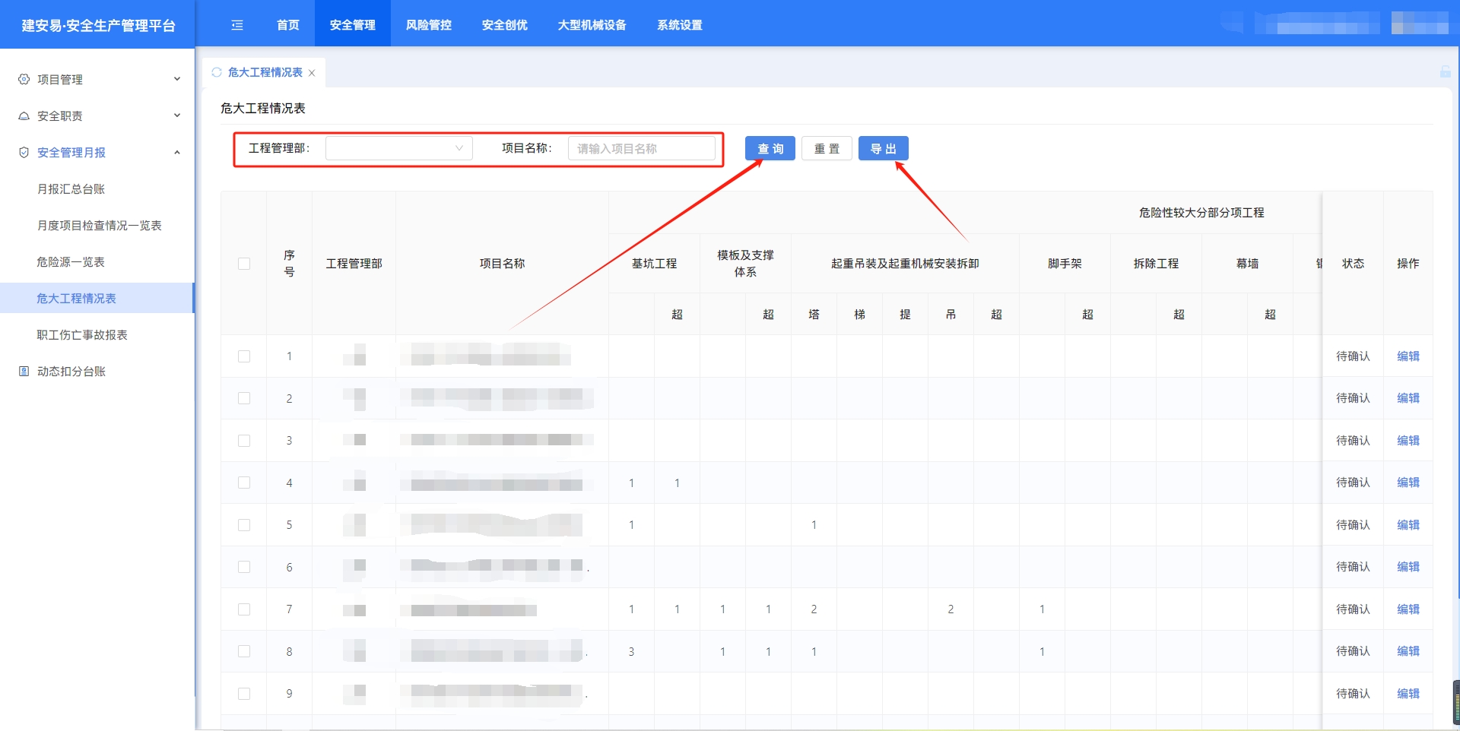Click the lock icon at top right
The image size is (1460, 731).
tap(1445, 71)
